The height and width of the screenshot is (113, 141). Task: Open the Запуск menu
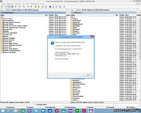click(43, 4)
